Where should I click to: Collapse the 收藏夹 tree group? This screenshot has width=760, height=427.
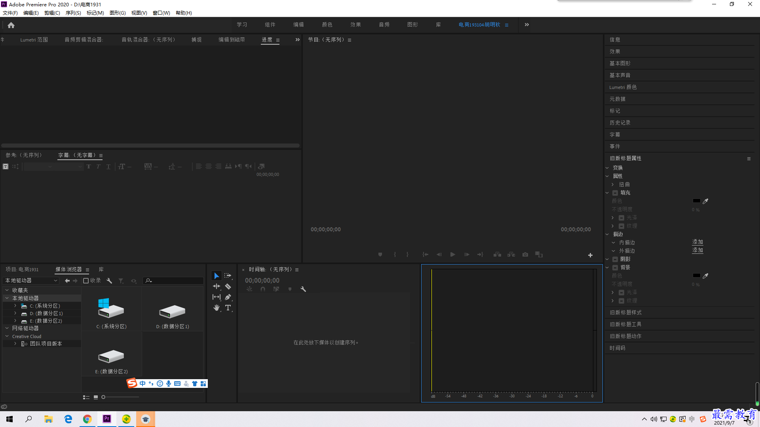tap(7, 290)
